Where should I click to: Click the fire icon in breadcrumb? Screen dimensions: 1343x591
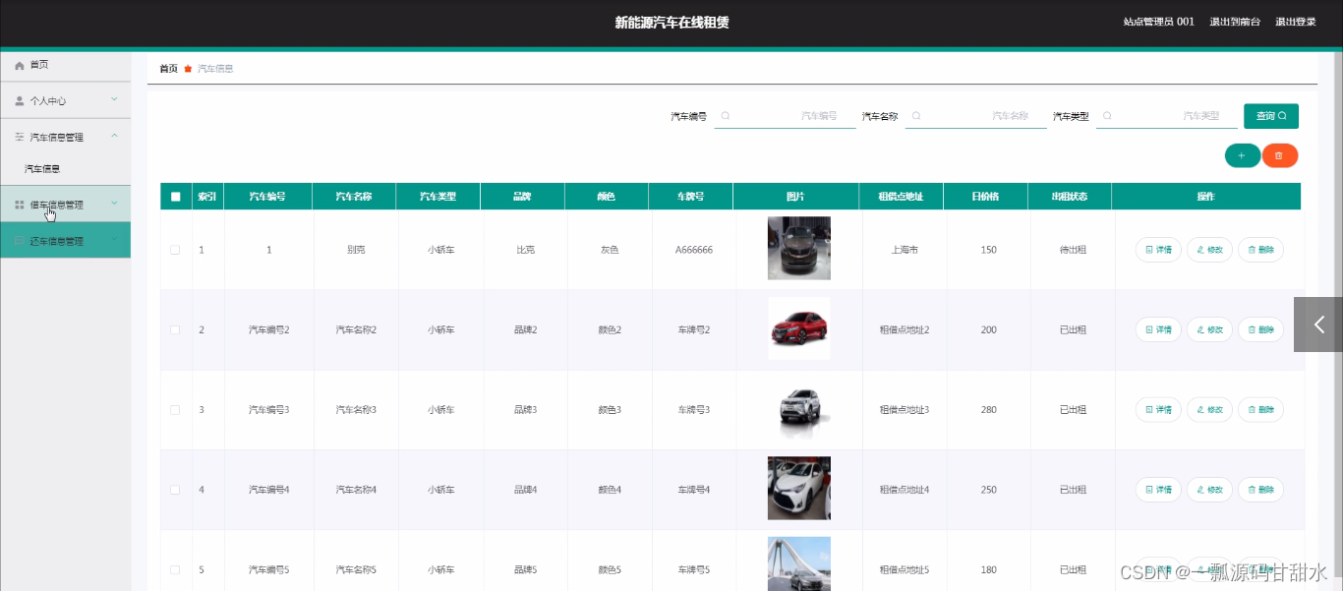pyautogui.click(x=188, y=69)
